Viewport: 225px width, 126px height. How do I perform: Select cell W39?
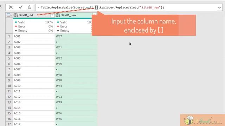[76, 64]
